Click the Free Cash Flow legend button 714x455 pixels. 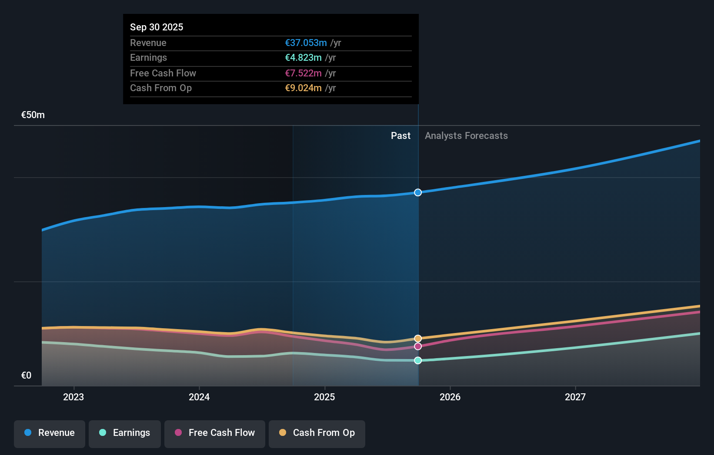[215, 433]
